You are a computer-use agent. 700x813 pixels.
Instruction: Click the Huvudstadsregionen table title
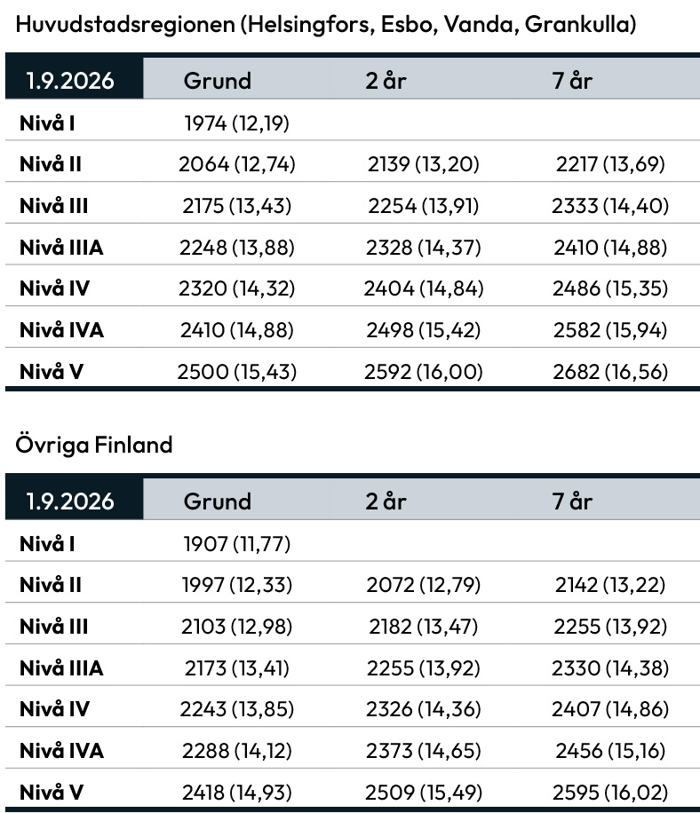click(326, 24)
